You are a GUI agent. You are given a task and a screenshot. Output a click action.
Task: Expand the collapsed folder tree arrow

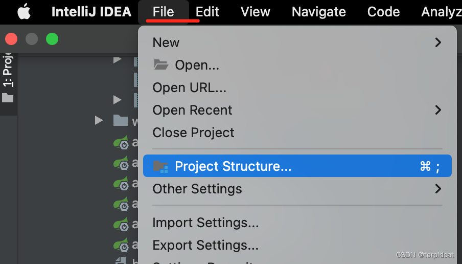point(99,121)
